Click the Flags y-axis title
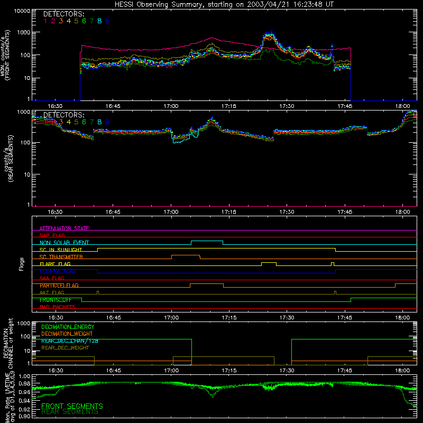The height and width of the screenshot is (423, 423). click(x=21, y=264)
